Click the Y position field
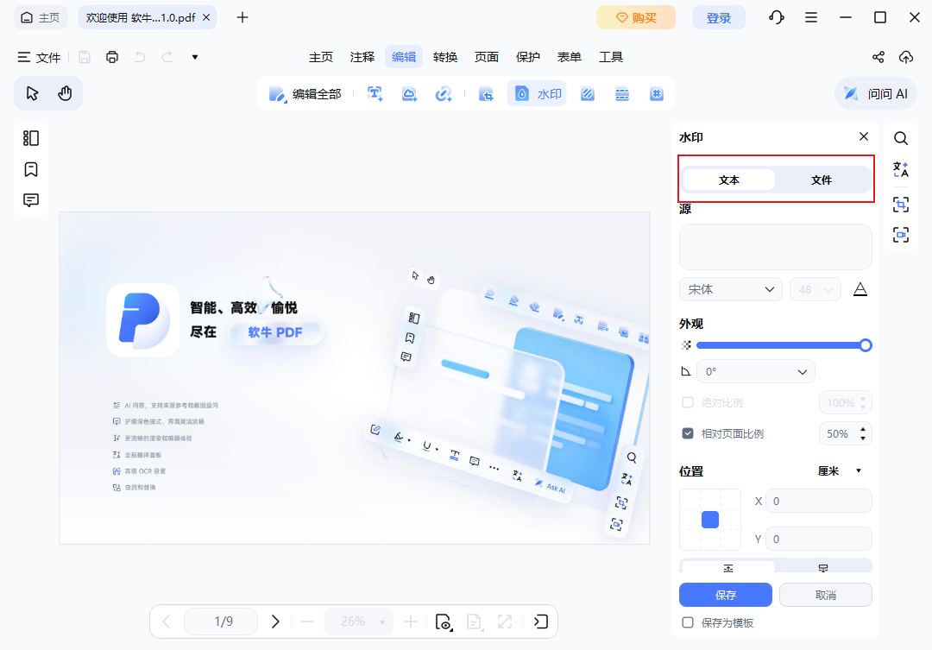 click(819, 540)
